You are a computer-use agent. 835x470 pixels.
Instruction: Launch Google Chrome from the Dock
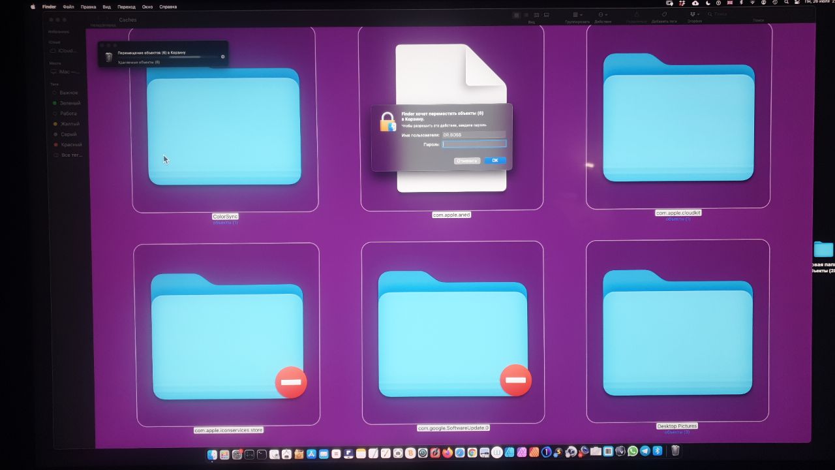tap(472, 452)
